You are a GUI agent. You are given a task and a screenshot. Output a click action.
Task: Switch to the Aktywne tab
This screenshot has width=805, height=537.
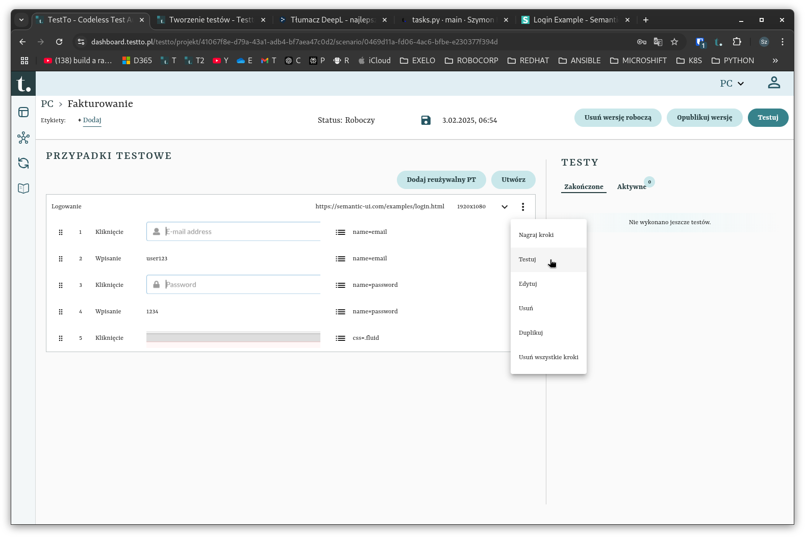(x=632, y=187)
